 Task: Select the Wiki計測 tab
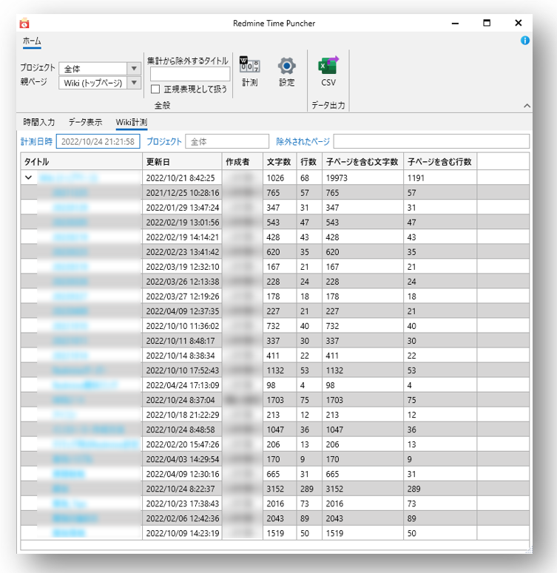tap(131, 122)
